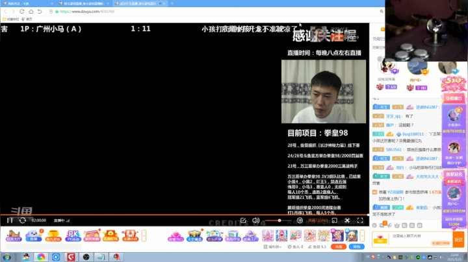Viewport: 468px width, 262px height.
Task: Enter full screen mode in player
Action: click(360, 220)
